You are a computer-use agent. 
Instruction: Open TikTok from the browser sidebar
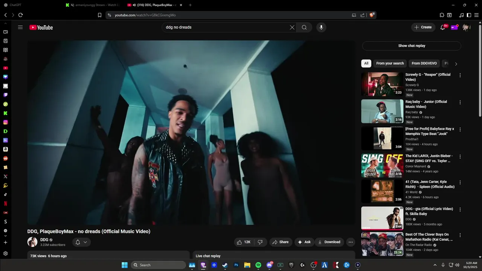(5, 195)
